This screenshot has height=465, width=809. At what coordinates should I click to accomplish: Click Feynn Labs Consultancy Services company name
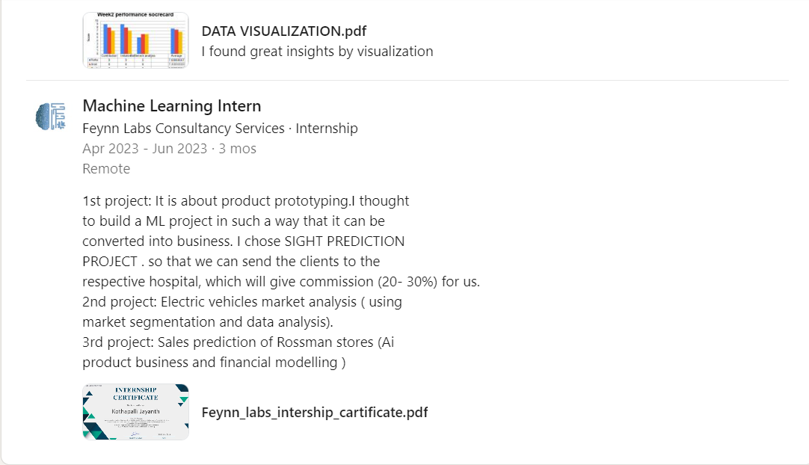point(183,128)
